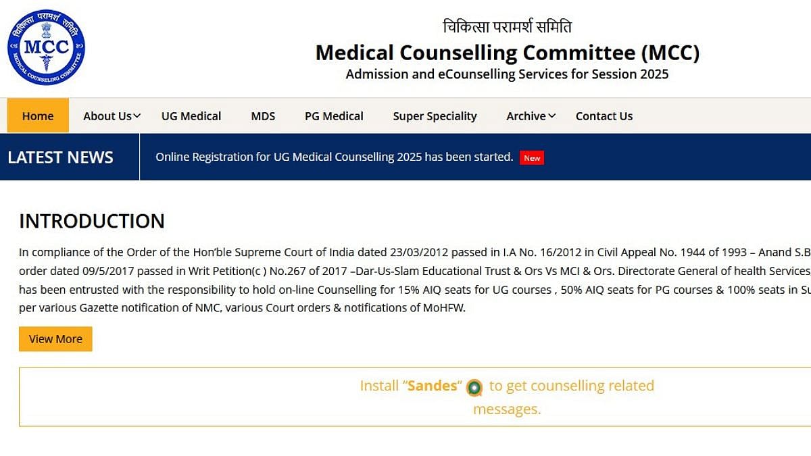Click the MCC circular logo

click(46, 47)
